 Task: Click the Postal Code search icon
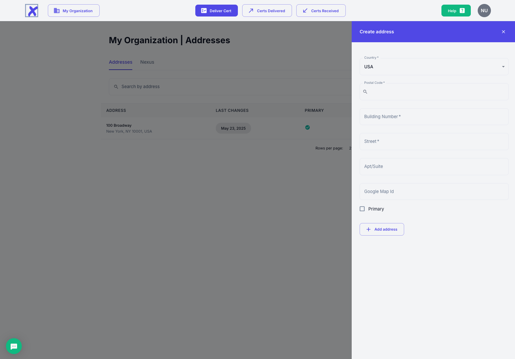tap(365, 92)
